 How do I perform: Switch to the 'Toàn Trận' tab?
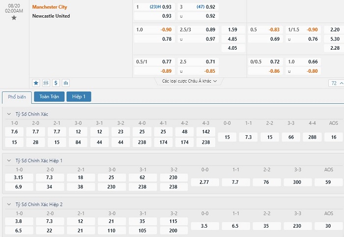pyautogui.click(x=49, y=97)
